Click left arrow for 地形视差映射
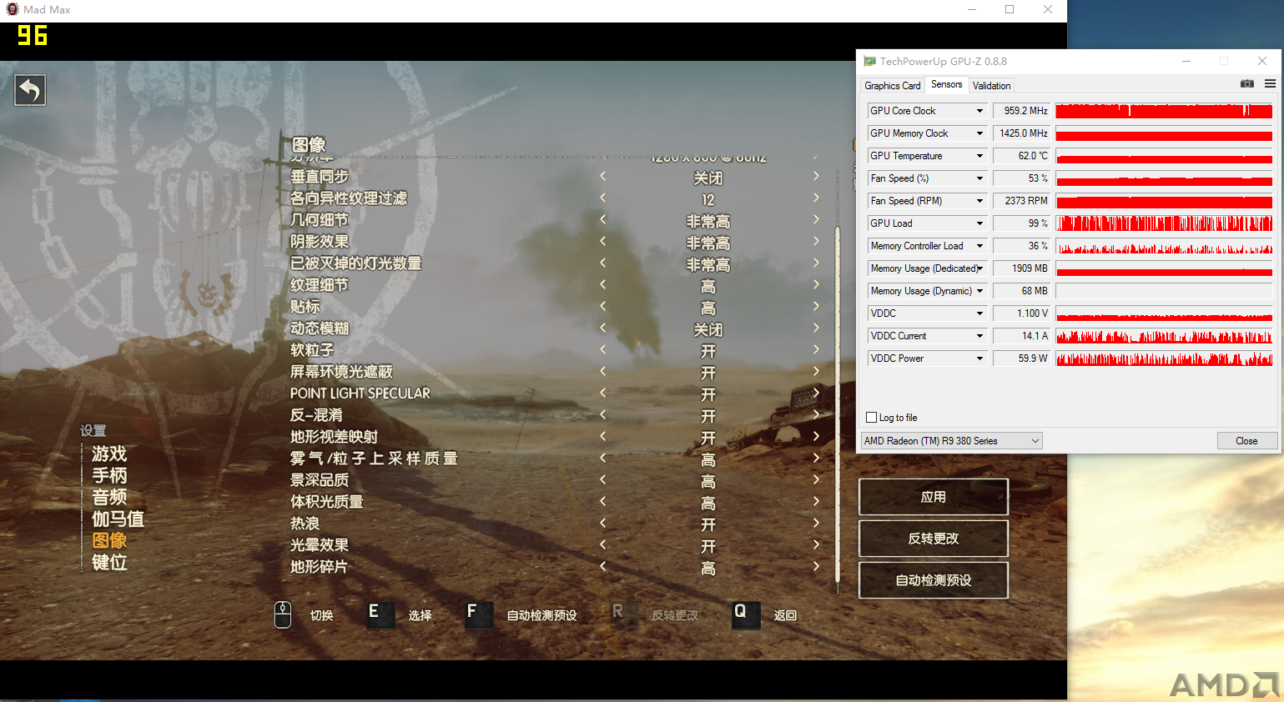Screen dimensions: 1284x702 point(603,437)
